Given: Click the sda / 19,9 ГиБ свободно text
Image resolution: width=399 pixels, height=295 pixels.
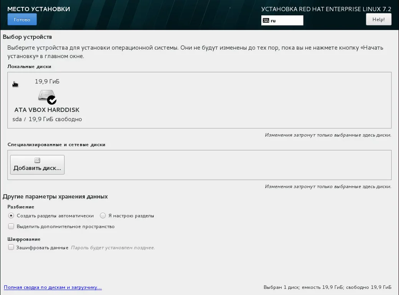Looking at the screenshot, I should (47, 119).
